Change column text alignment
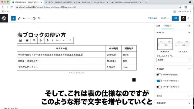Viewport: 194px width, 109px height. point(41,40)
